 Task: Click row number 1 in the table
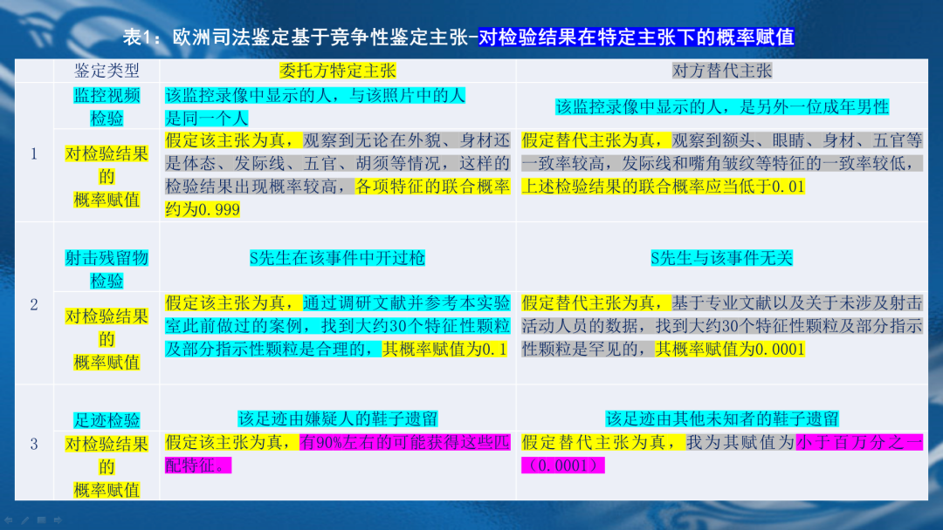pos(34,154)
